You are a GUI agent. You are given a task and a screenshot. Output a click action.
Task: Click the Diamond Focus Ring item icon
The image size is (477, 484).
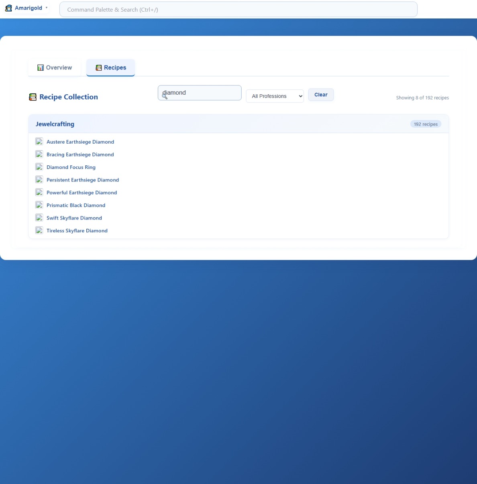(39, 167)
